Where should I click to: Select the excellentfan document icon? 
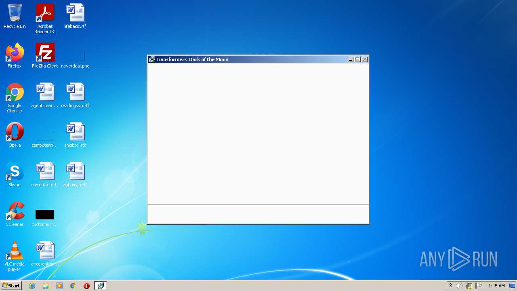pos(45,254)
